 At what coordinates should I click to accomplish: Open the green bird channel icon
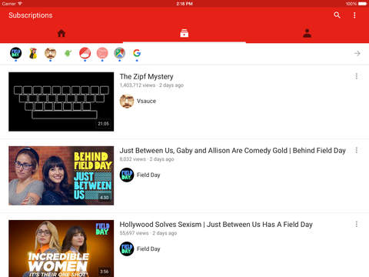click(68, 53)
